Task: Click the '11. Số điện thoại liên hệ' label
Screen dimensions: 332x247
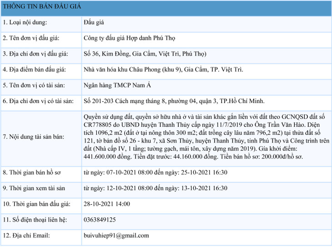Action: [35, 220]
